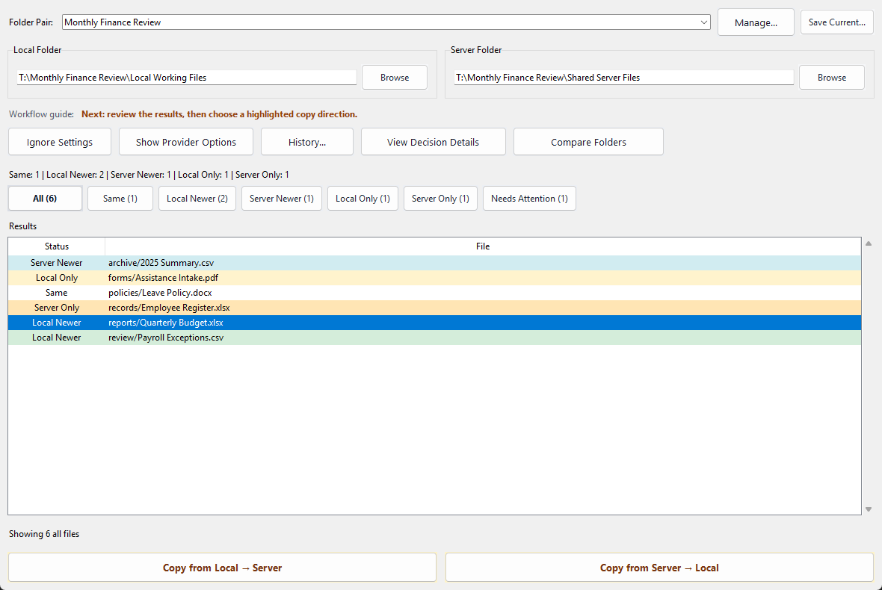Open the Folder Pair dropdown
This screenshot has height=590, width=882.
[386, 22]
